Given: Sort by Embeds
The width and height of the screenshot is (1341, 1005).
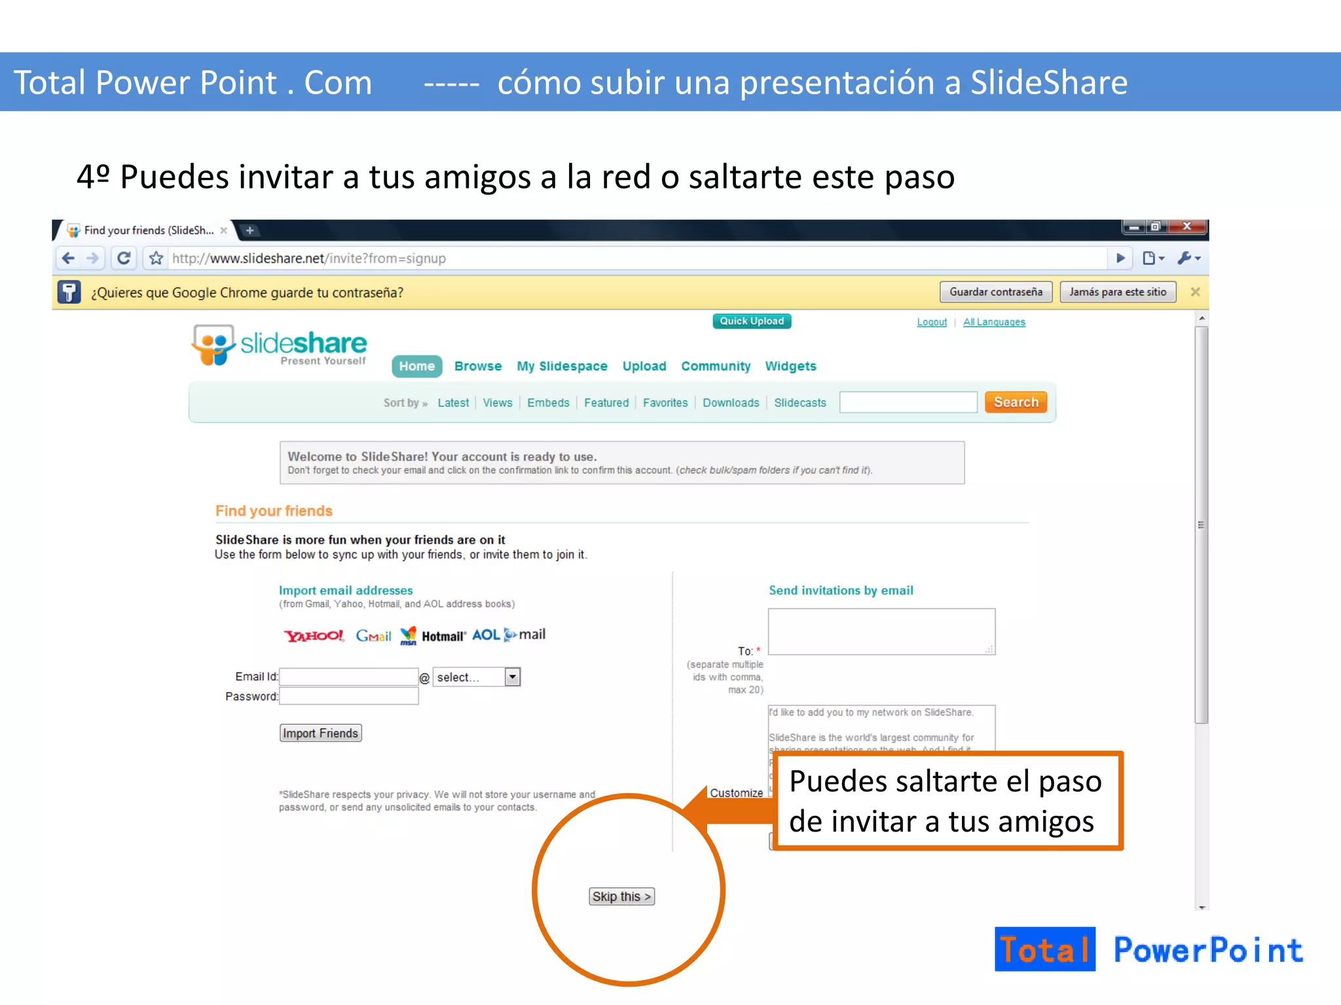Looking at the screenshot, I should (548, 403).
